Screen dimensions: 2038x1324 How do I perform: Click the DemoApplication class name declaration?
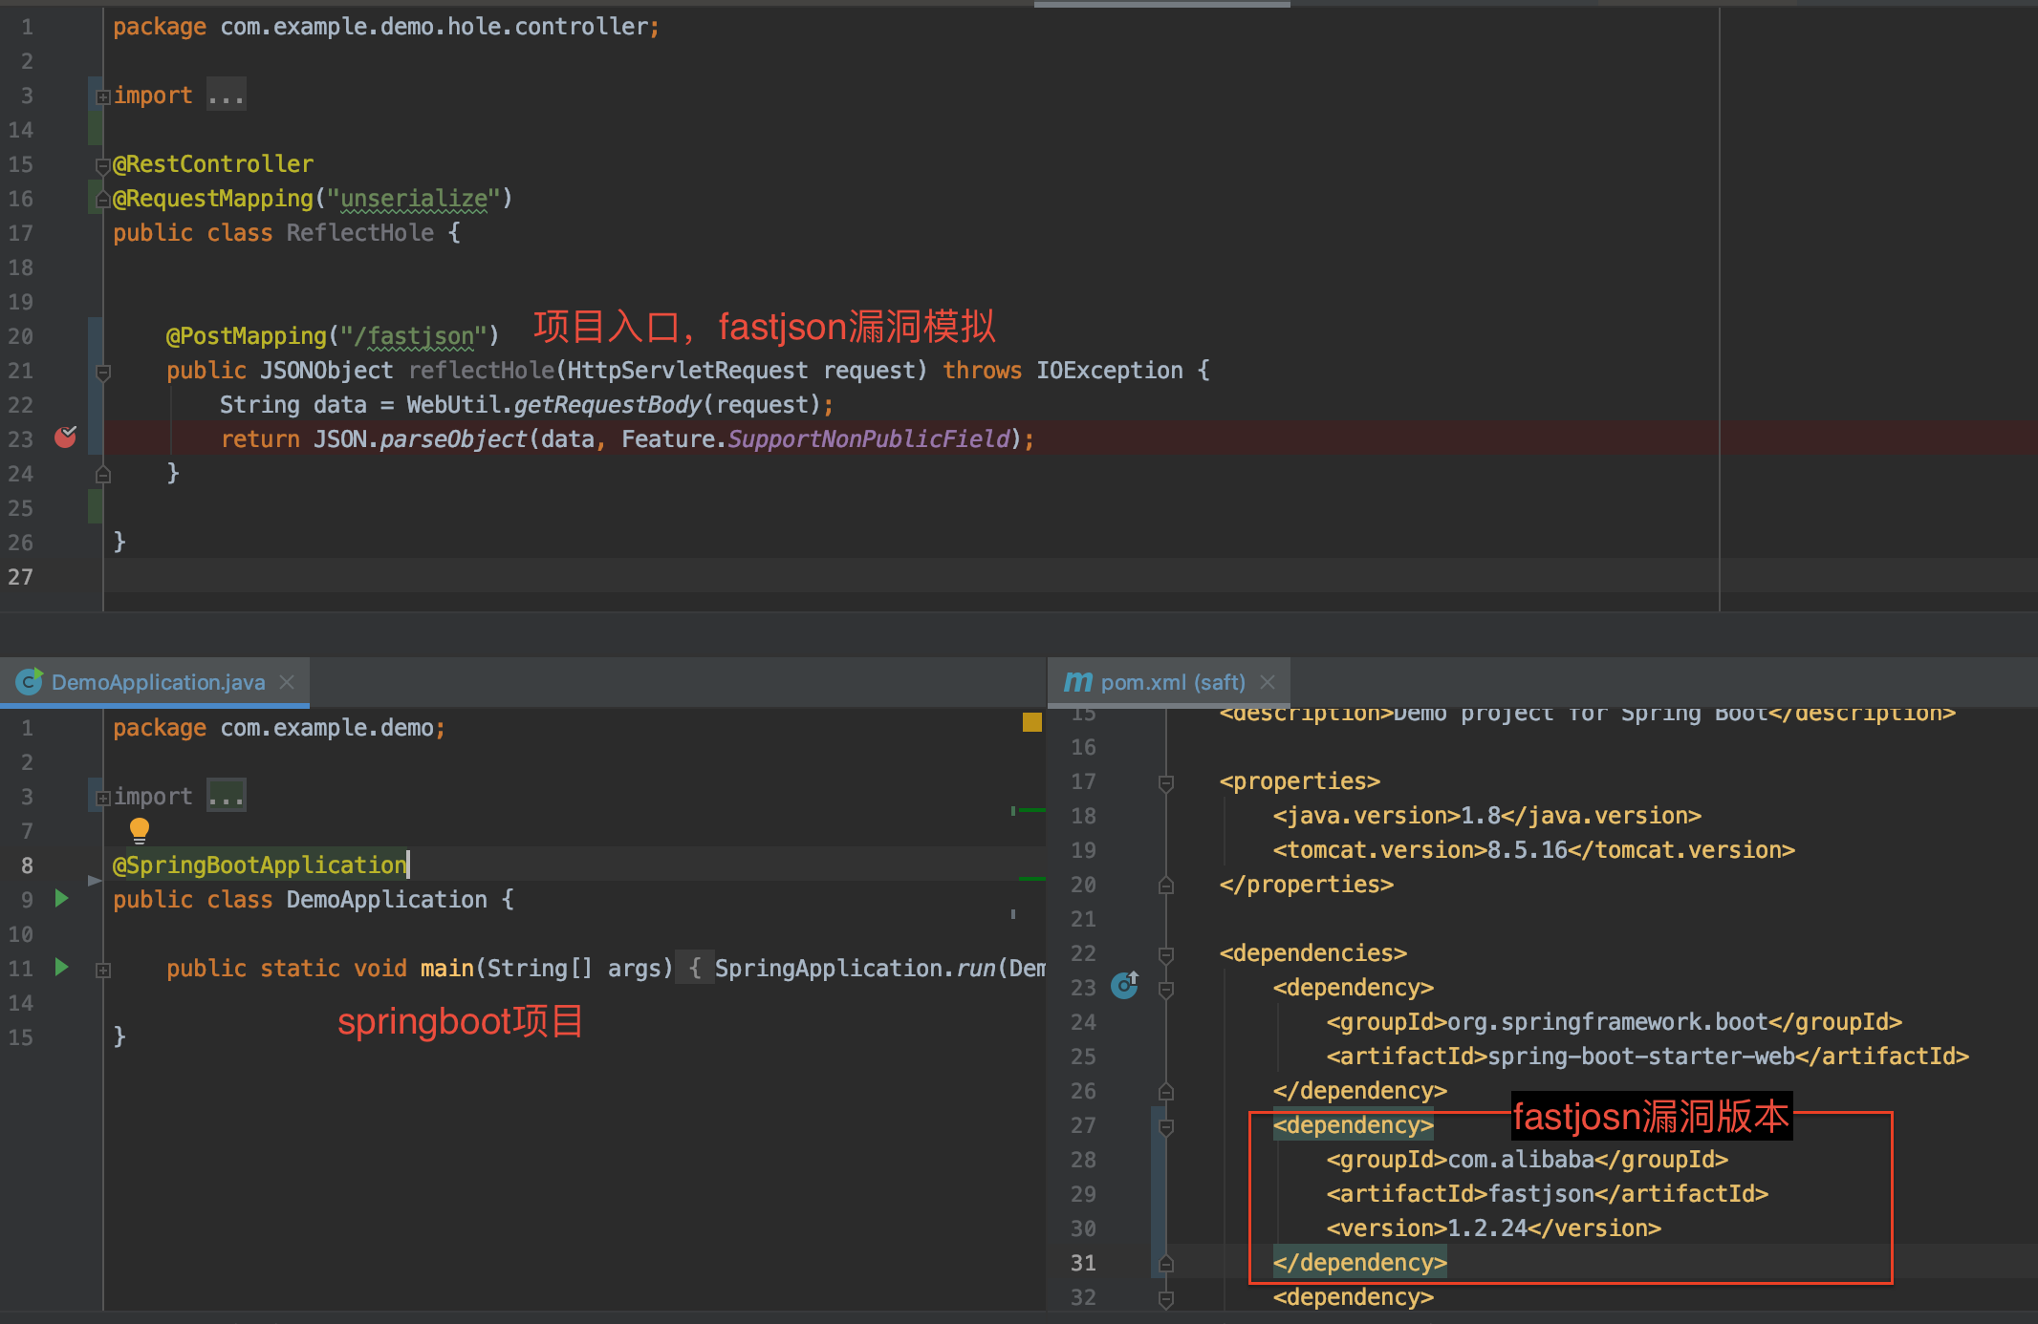point(387,899)
